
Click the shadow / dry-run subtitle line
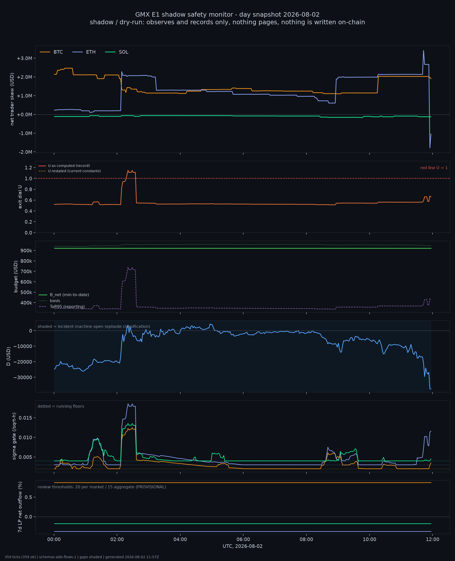[227, 22]
